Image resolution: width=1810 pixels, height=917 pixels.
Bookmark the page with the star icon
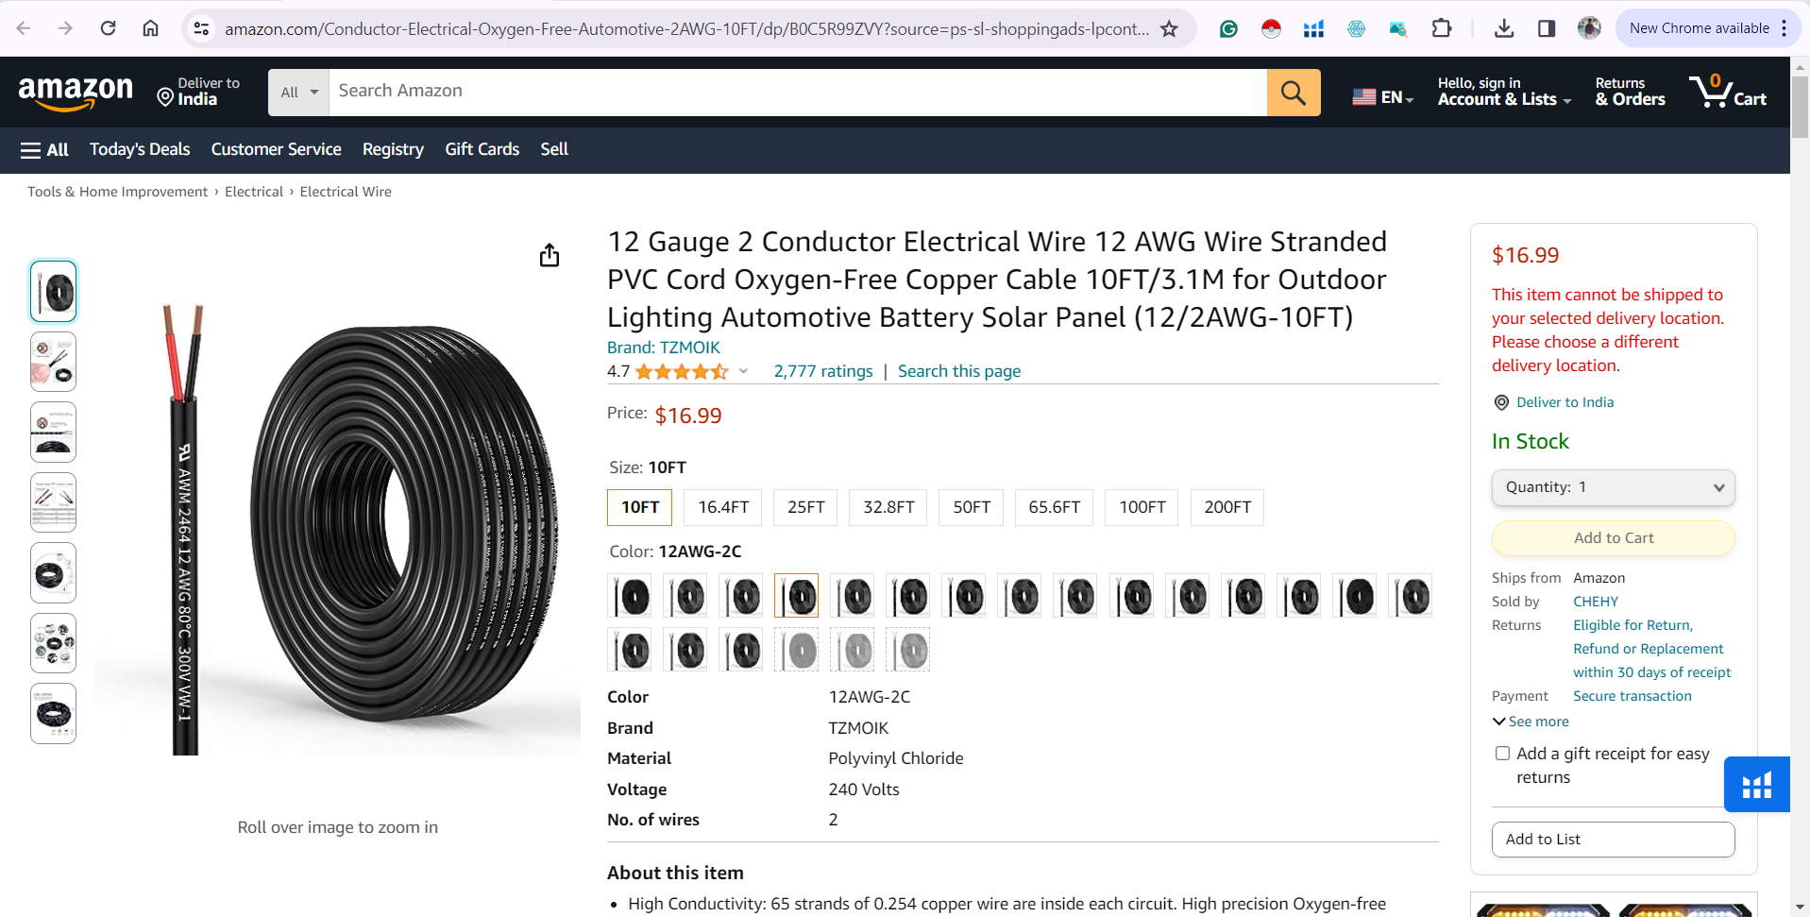pyautogui.click(x=1169, y=28)
